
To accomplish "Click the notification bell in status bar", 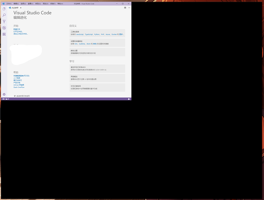I will click(x=129, y=99).
